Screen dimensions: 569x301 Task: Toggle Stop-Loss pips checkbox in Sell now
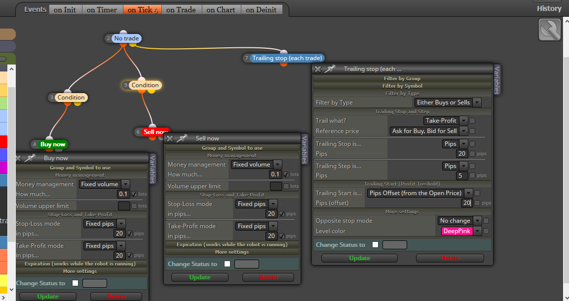coord(282,214)
